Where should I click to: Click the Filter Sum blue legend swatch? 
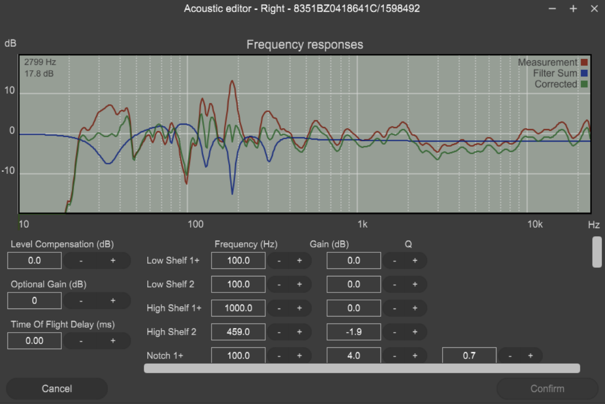[584, 73]
